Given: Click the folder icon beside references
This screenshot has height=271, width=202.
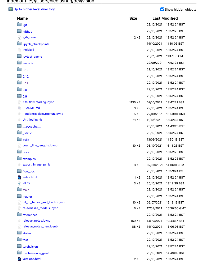Looking at the screenshot, I should (19, 214).
